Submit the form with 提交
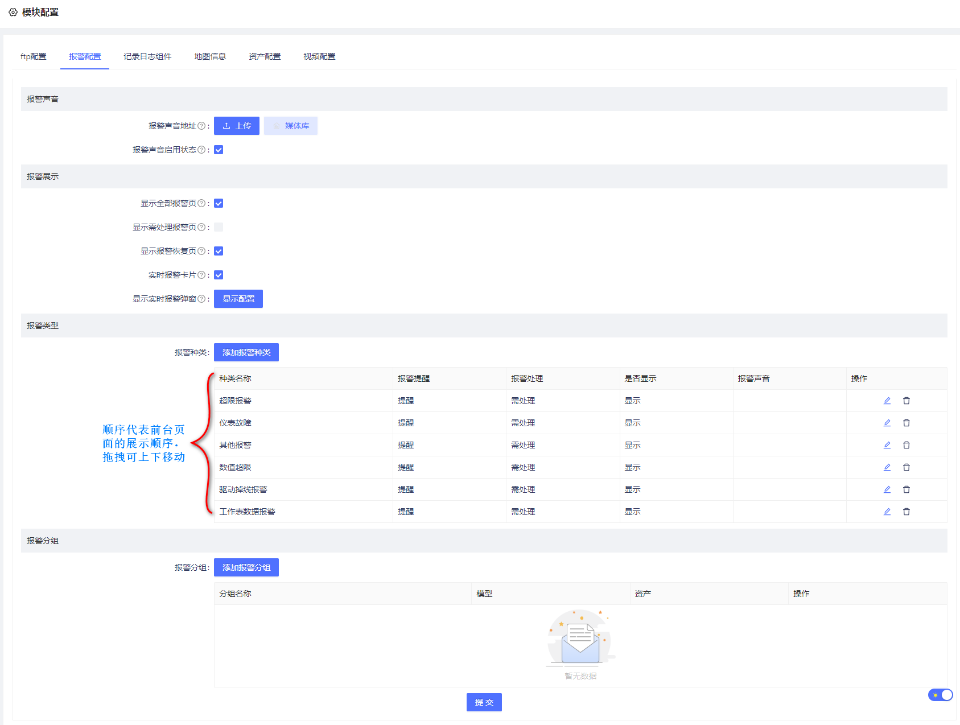Viewport: 960px width, 725px height. (x=484, y=702)
